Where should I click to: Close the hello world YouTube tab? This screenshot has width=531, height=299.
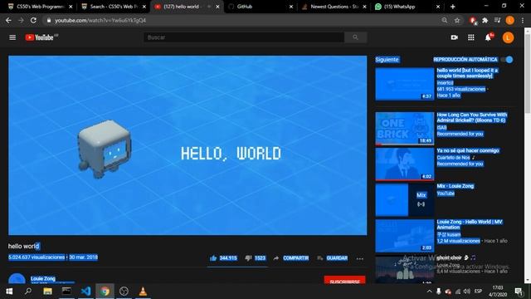click(x=217, y=7)
